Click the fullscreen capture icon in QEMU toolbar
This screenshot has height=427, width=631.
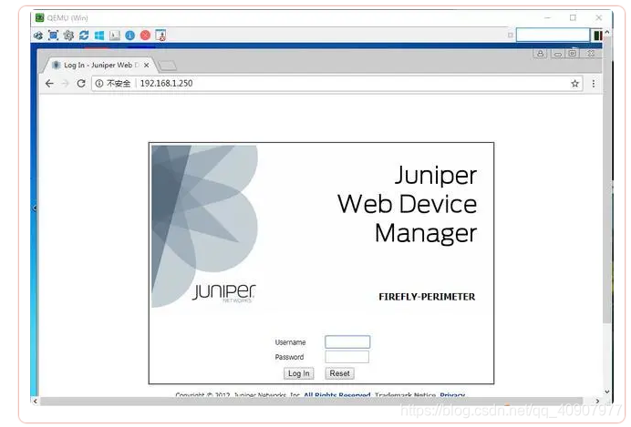click(53, 36)
